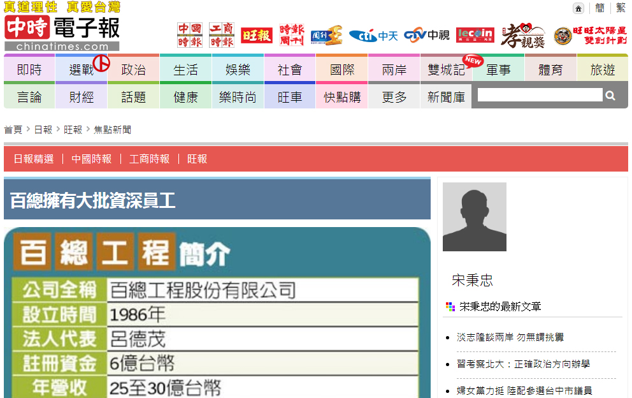Expand the 更多 menu
The width and height of the screenshot is (632, 398).
point(394,97)
